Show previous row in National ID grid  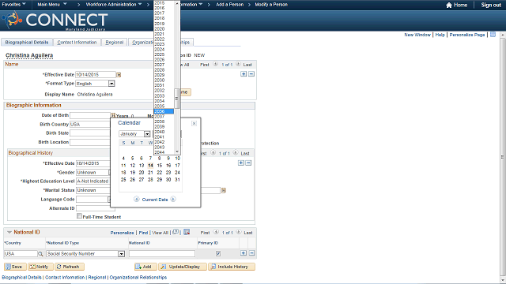(216, 232)
